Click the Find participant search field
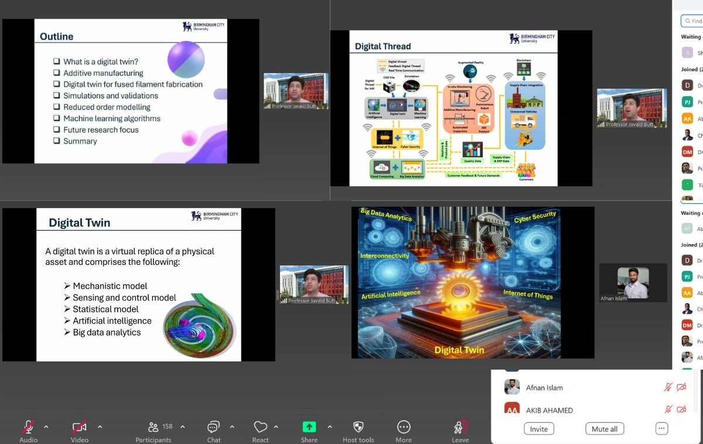Screen dimensions: 703x444 point(694,21)
